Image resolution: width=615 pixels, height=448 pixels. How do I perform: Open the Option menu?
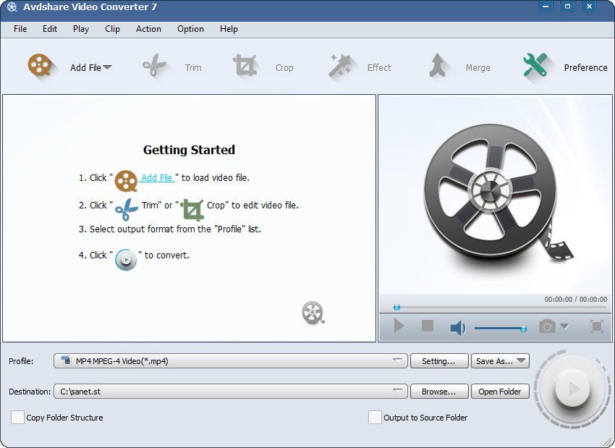(190, 29)
